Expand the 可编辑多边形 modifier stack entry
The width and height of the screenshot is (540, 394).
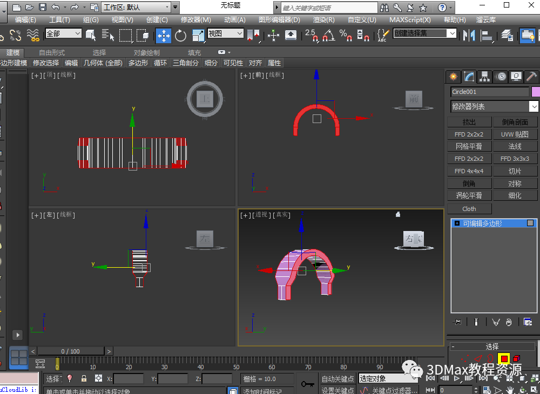pos(457,223)
